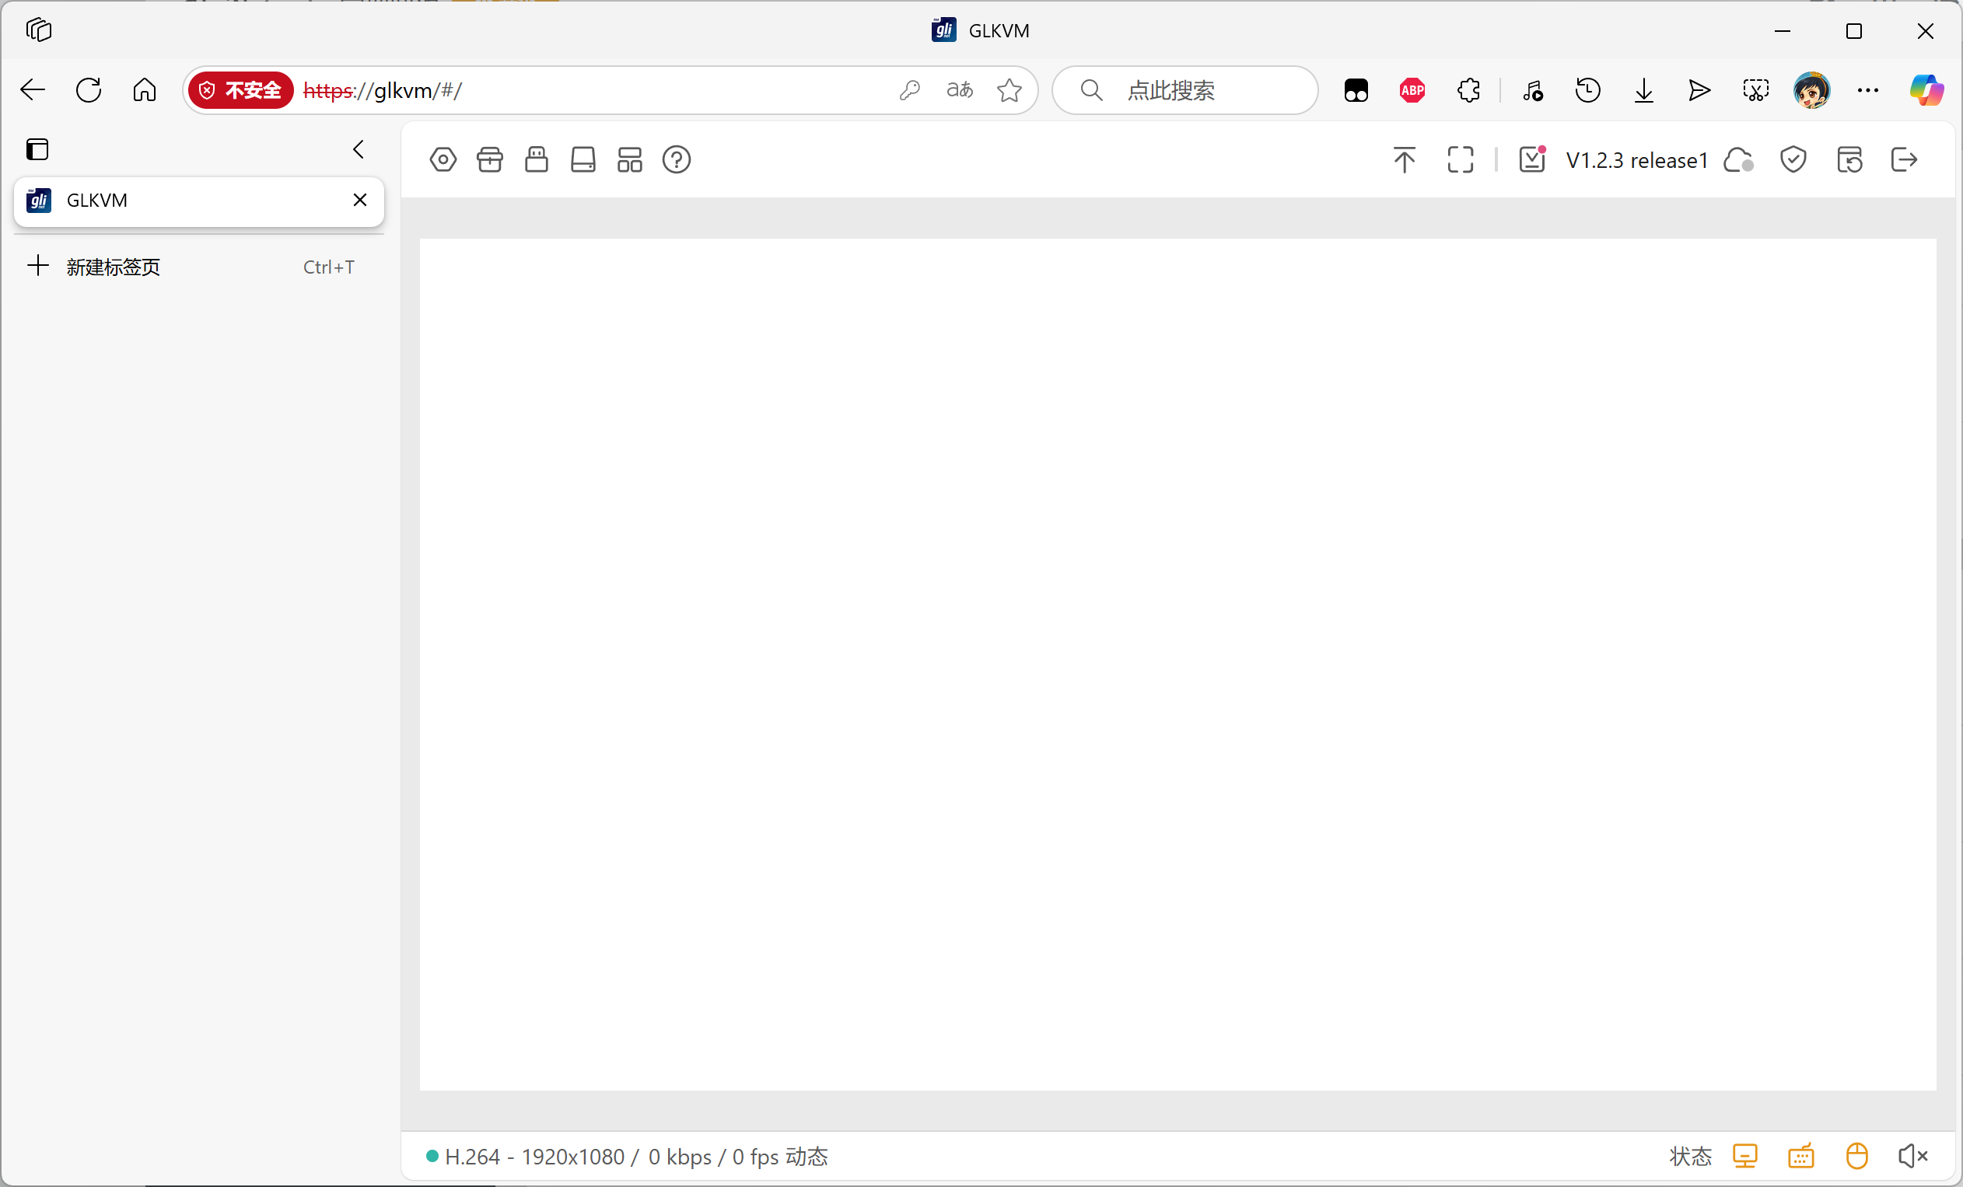
Task: Click the orange monitor video status icon
Action: coord(1744,1156)
